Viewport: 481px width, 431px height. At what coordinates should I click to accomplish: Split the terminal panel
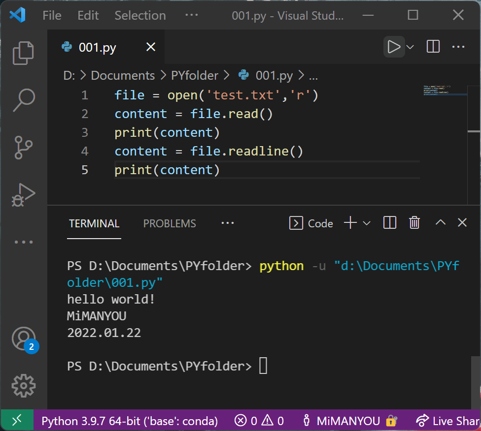tap(389, 223)
